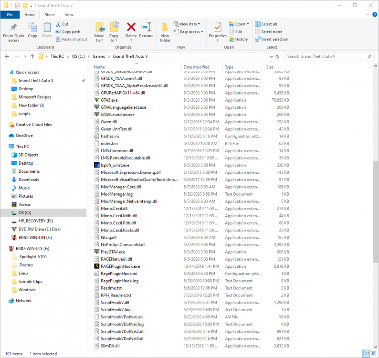This screenshot has height=358, width=379.
Task: Refresh the Grand Theft Auto V folder
Action: 277,57
